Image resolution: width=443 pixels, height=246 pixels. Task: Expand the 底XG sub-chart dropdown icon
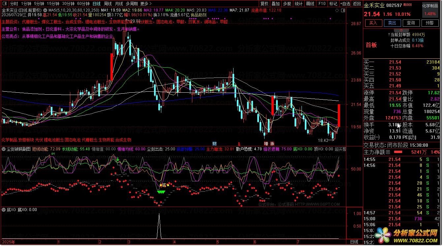pyautogui.click(x=4, y=209)
